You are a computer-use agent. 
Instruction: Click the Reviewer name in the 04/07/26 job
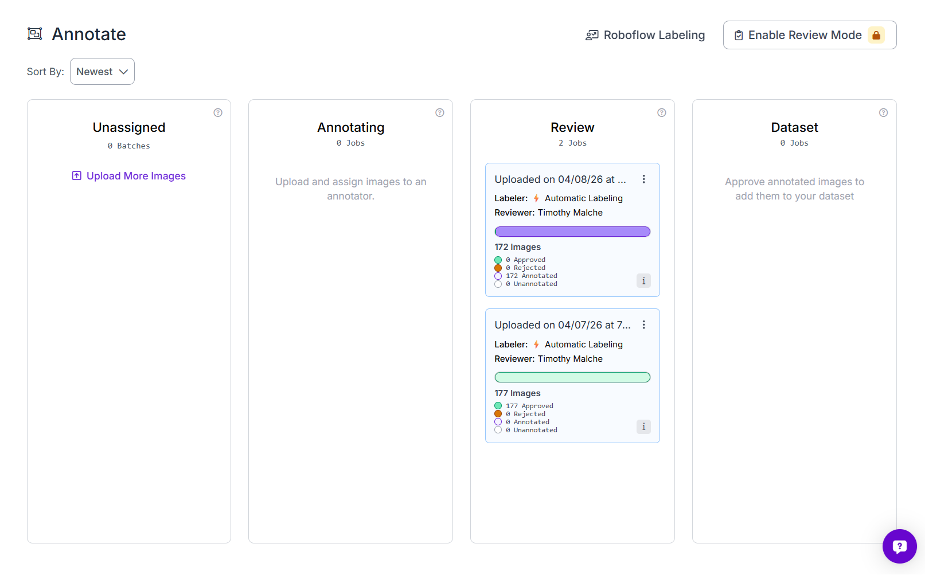click(x=570, y=359)
